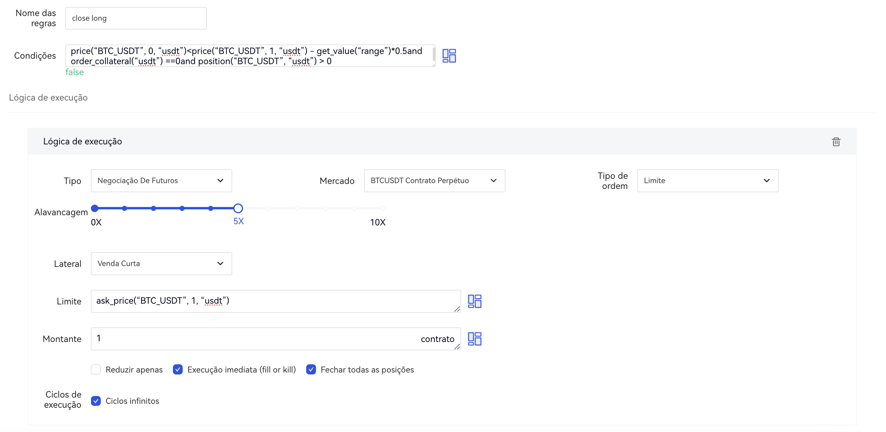Toggle the Reduzir apenas checkbox
Screen dimensions: 886x432
(x=96, y=369)
